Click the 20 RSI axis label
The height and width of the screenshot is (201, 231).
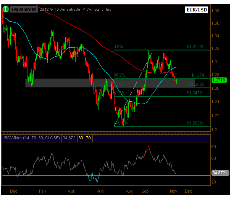pos(213,182)
